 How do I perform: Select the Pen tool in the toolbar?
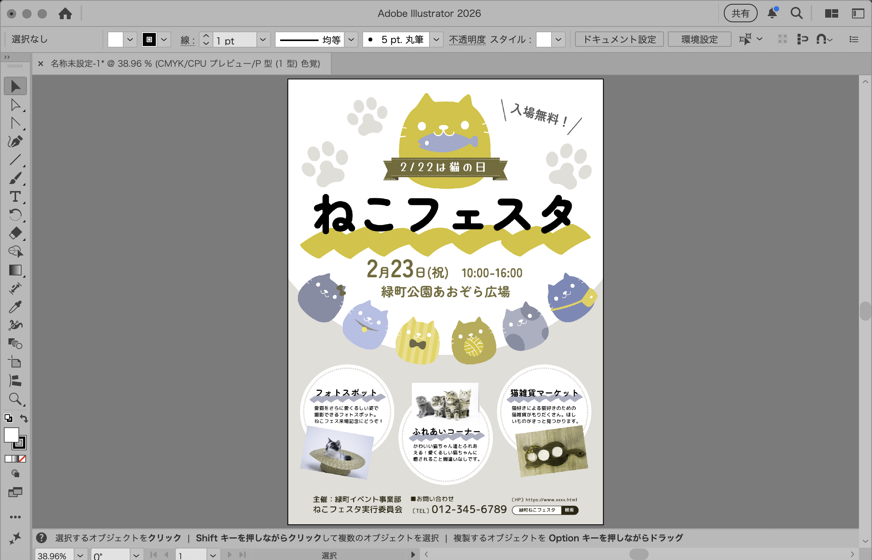[x=15, y=141]
